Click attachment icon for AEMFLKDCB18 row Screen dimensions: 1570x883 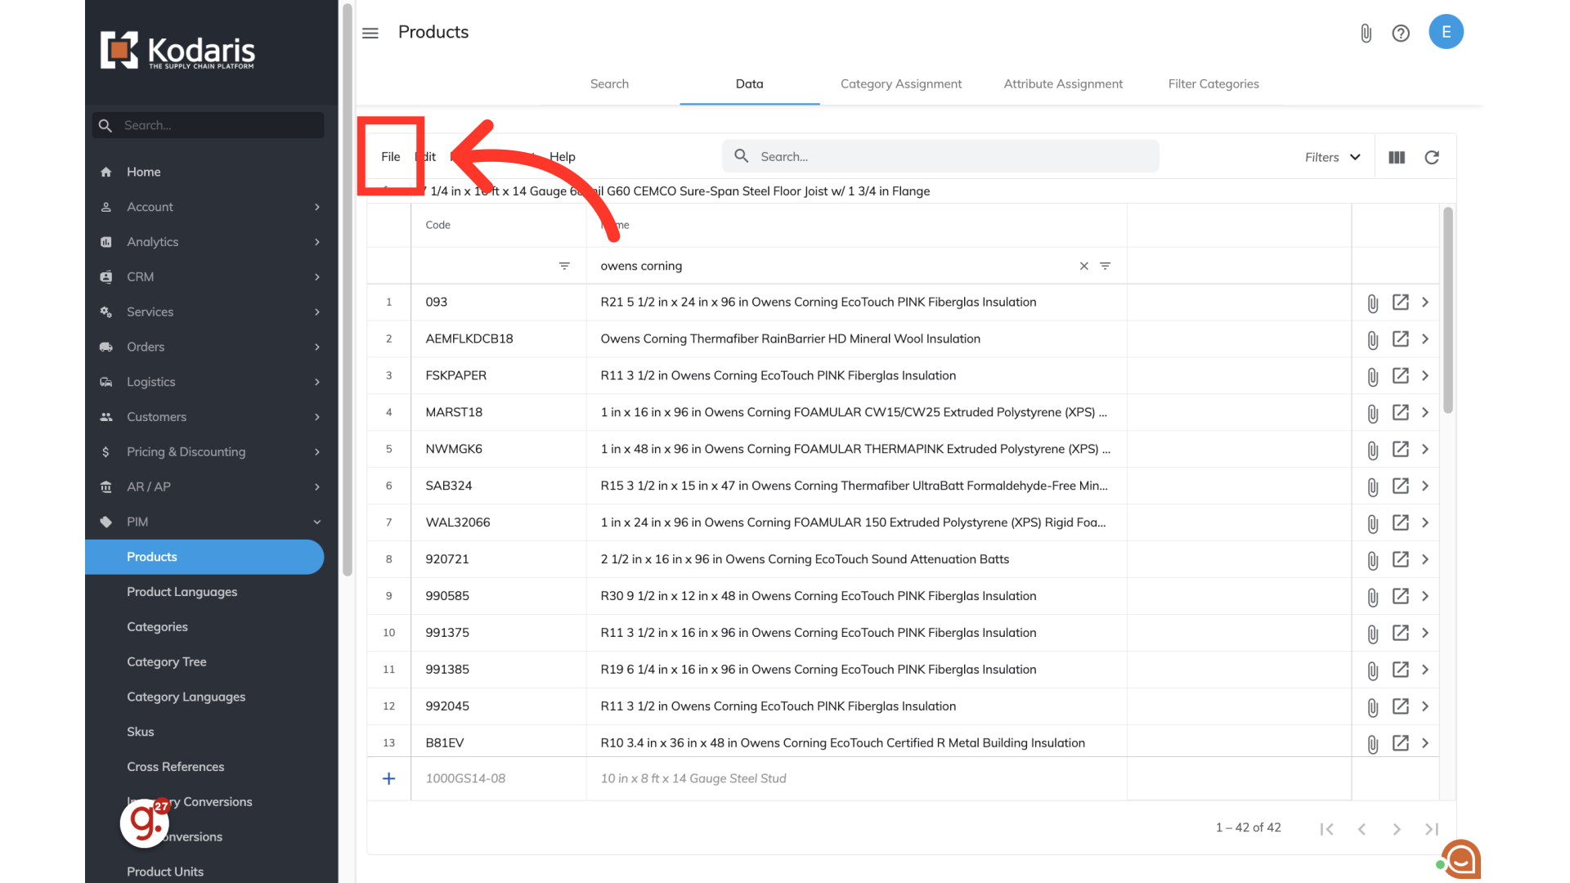coord(1372,339)
